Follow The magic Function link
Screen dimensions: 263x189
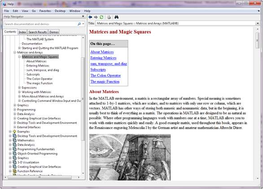(x=105, y=82)
